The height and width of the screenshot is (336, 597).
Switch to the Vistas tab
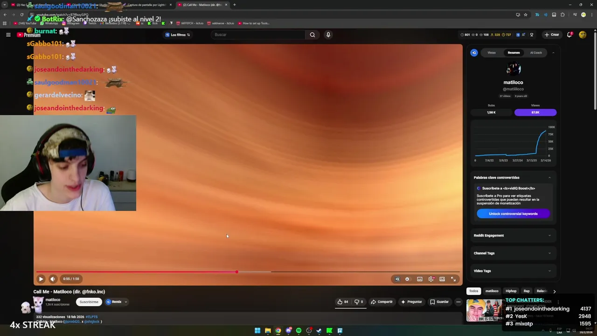click(492, 53)
